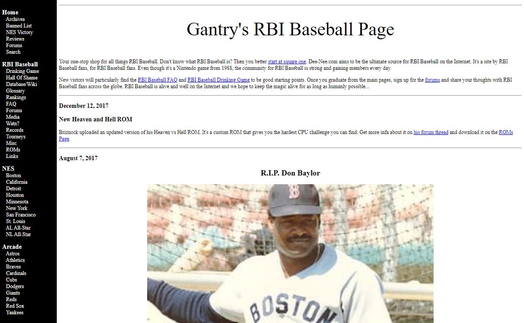Open ROMs in the sidebar
Image resolution: width=524 pixels, height=323 pixels.
[x=13, y=150]
